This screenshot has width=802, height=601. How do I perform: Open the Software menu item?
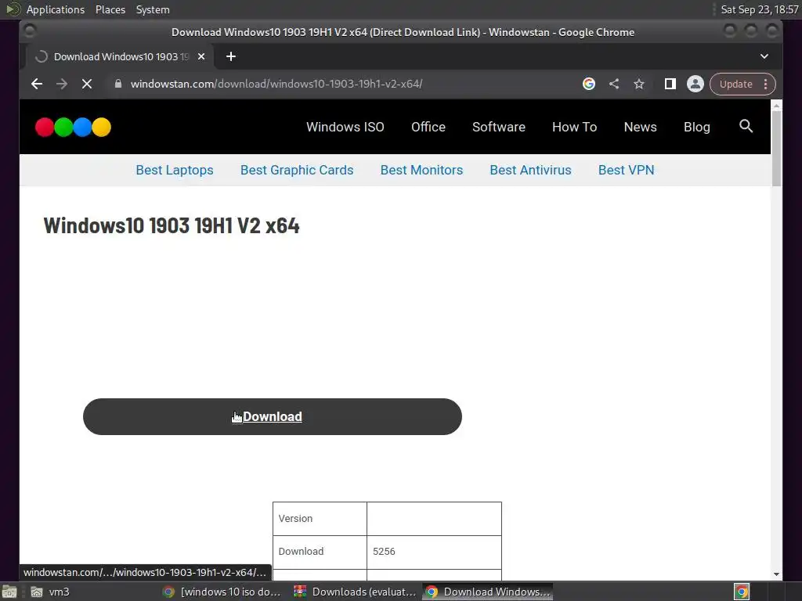(499, 127)
